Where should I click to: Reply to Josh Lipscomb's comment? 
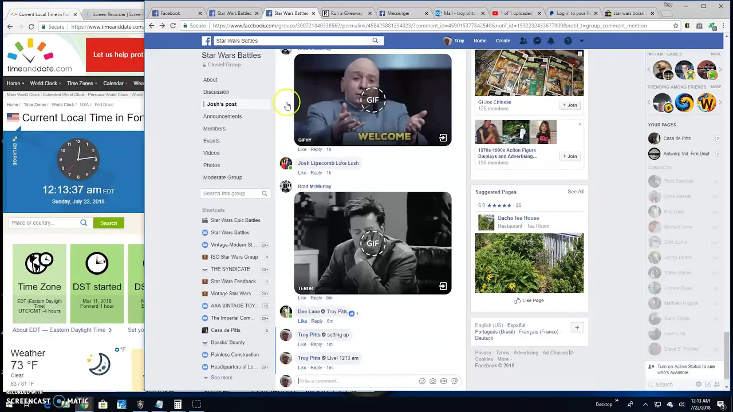pos(316,173)
